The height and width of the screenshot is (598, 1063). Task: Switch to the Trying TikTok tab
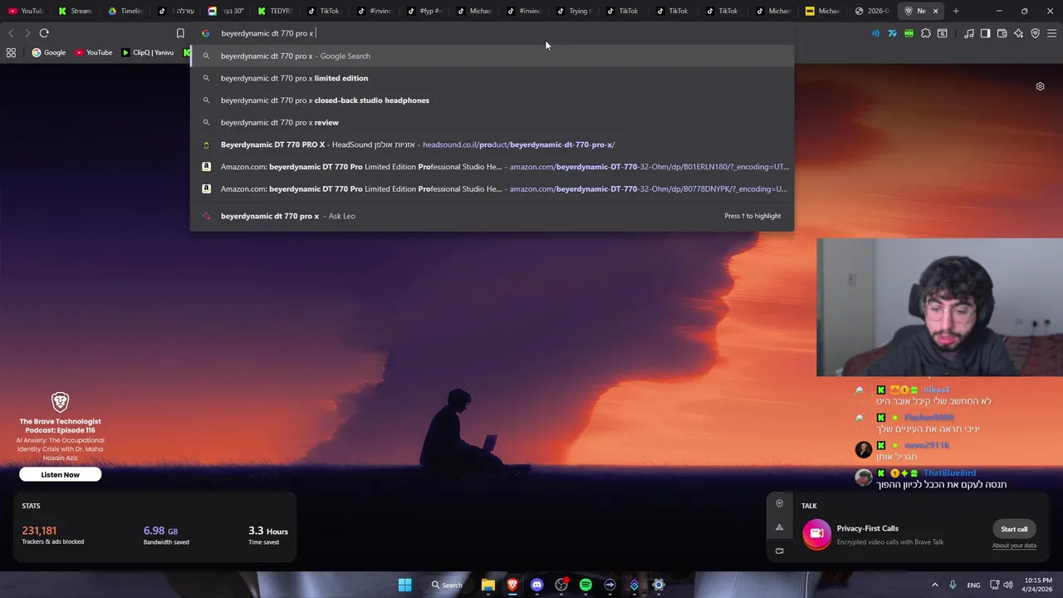coord(574,11)
